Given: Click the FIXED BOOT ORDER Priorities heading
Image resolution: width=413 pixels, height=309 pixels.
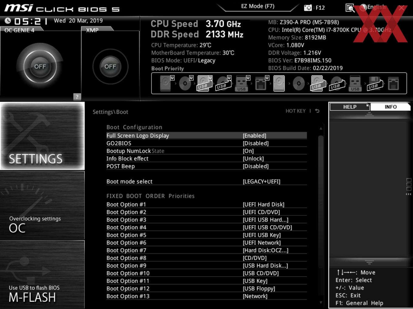Looking at the screenshot, I should click(x=150, y=196).
